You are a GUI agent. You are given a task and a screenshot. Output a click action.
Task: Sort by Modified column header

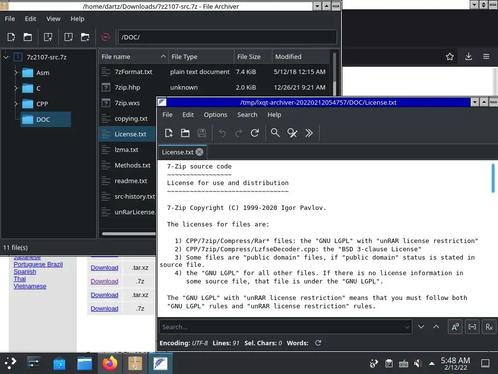click(x=301, y=56)
